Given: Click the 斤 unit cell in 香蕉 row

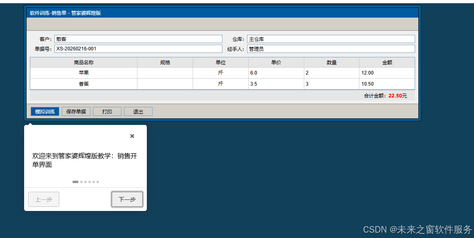Looking at the screenshot, I should (221, 84).
